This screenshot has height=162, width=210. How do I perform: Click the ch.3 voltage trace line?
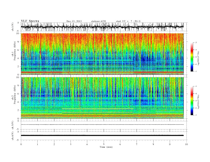click(102, 125)
